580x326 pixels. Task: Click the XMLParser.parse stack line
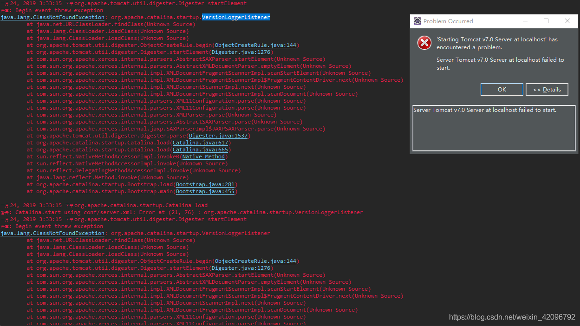pyautogui.click(x=151, y=115)
